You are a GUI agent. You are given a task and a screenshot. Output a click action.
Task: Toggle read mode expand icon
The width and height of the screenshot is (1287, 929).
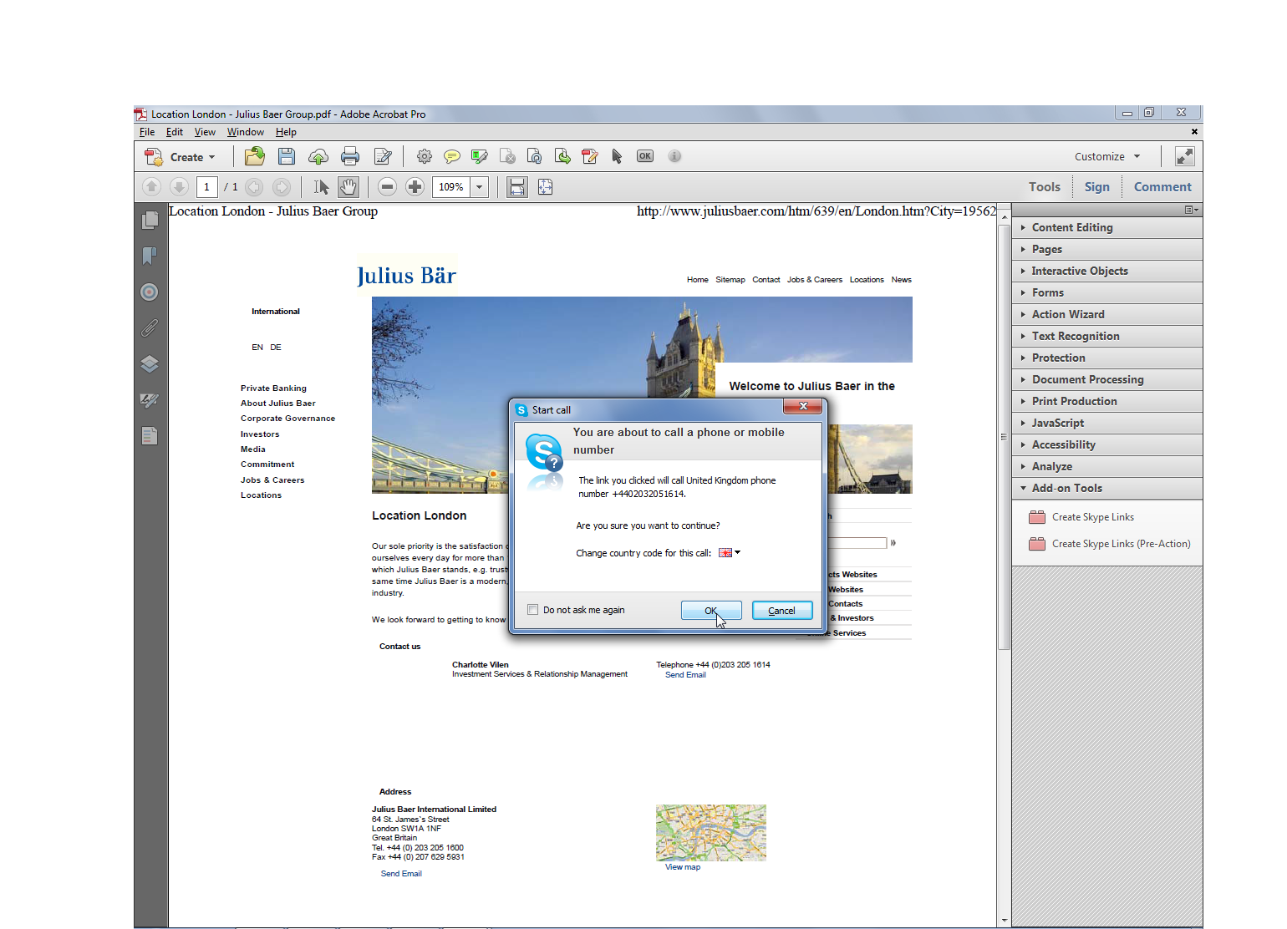click(1184, 156)
